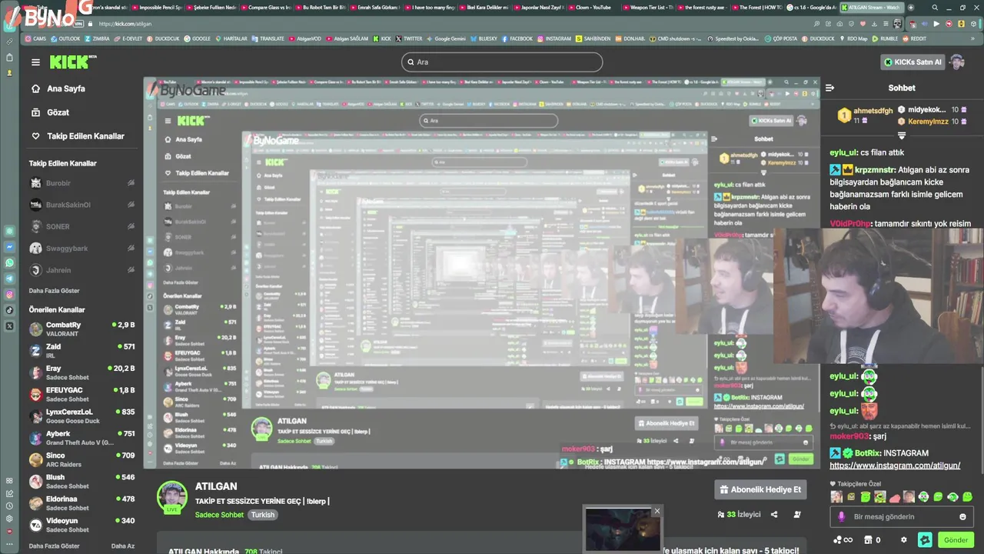Image resolution: width=984 pixels, height=554 pixels.
Task: Open recommended channel LynxCerezLoL
Action: tap(81, 416)
